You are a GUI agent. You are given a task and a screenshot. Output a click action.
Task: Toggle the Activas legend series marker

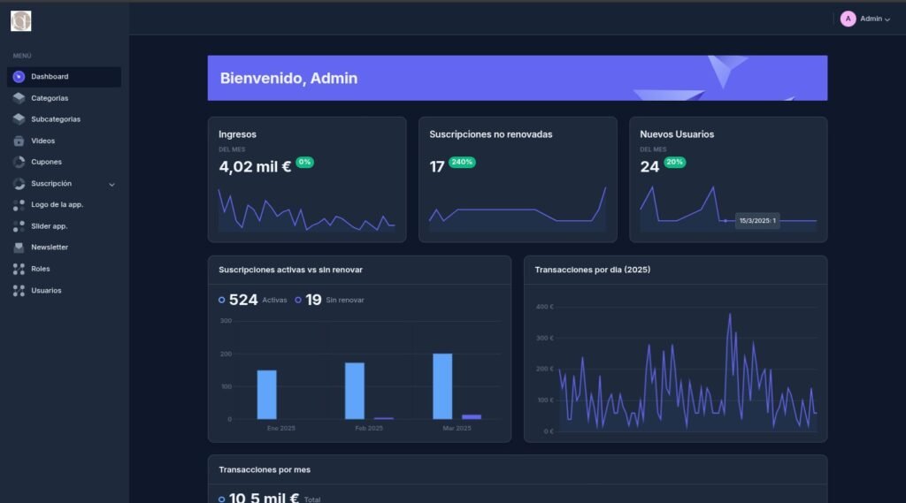(222, 301)
